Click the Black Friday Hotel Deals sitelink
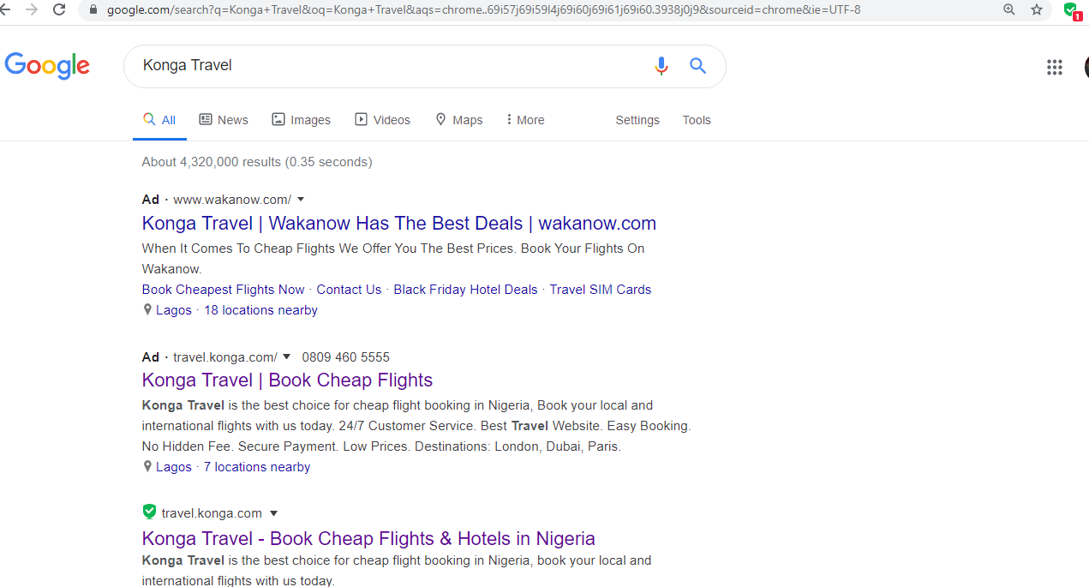 (465, 290)
